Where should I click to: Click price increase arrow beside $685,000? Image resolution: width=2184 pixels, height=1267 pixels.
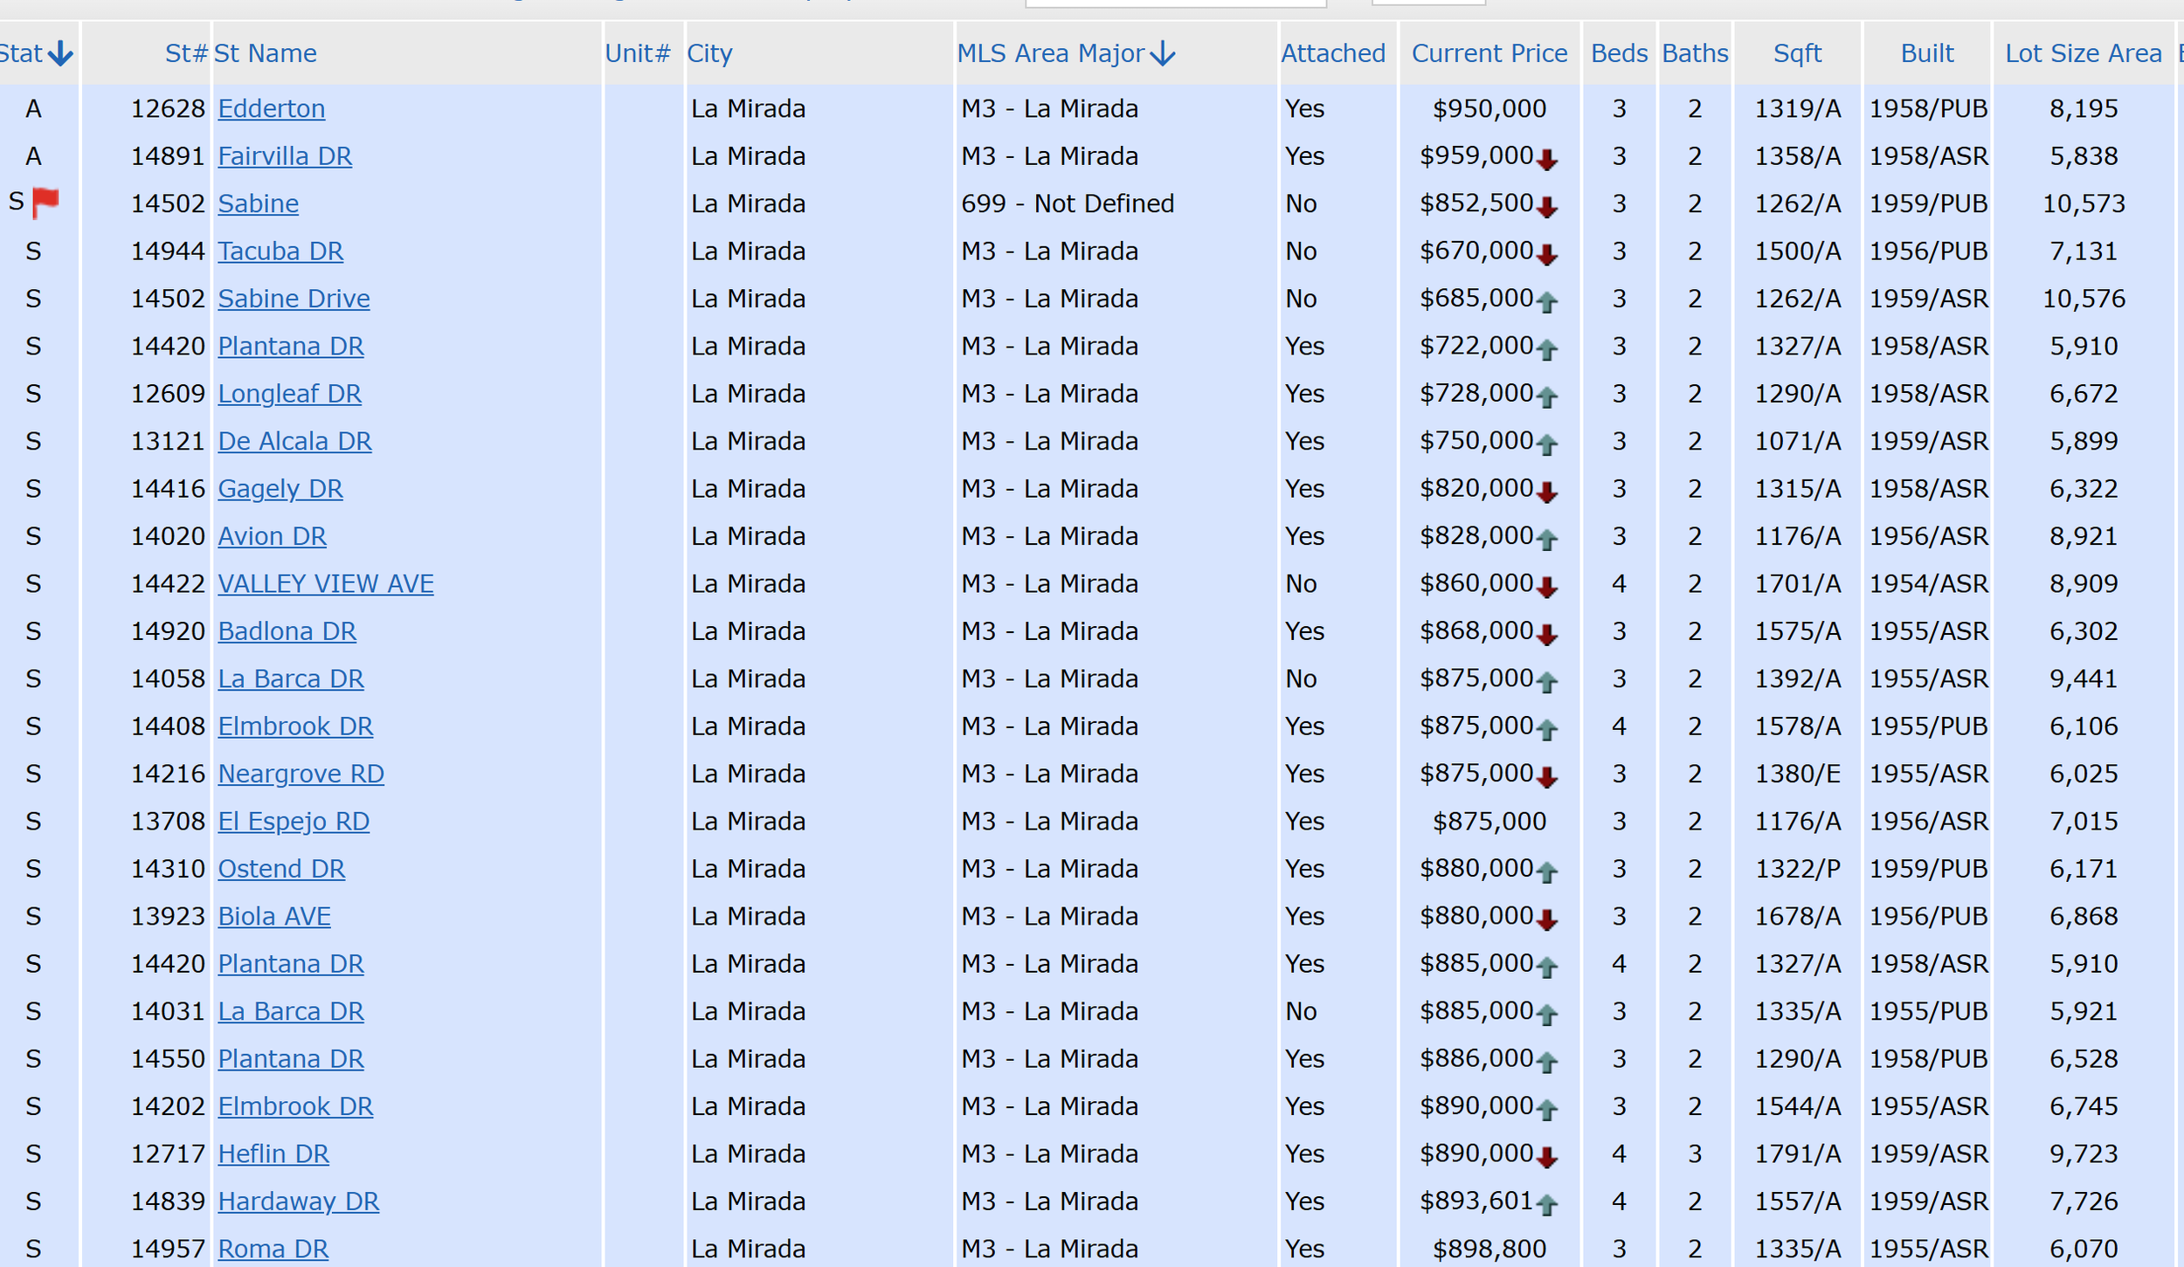tap(1547, 302)
